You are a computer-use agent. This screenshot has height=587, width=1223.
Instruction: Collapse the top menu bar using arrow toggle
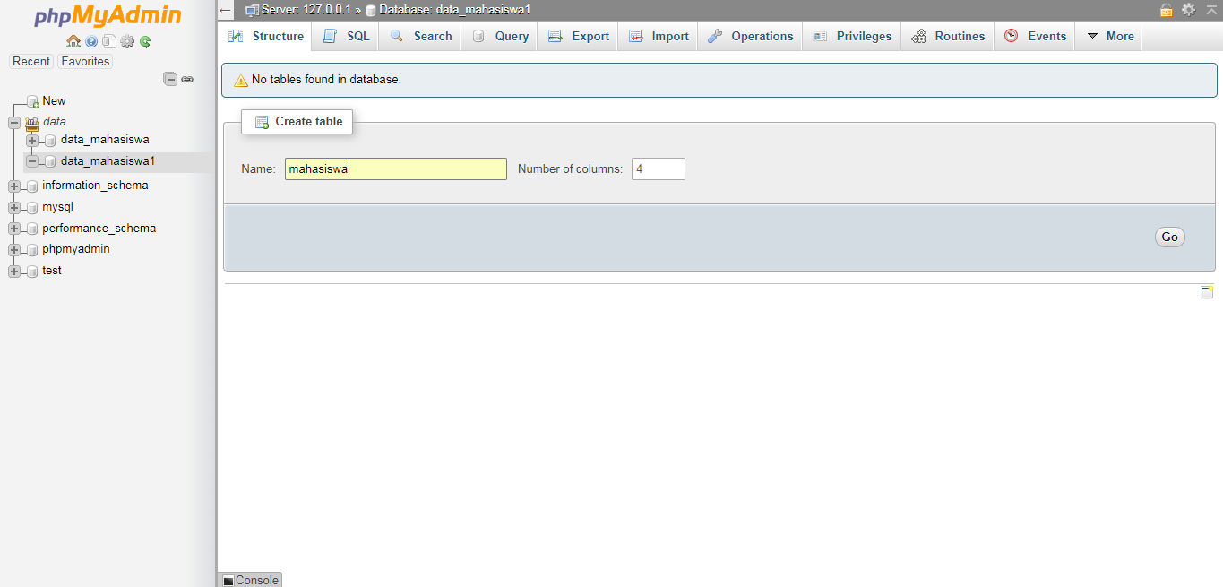(1211, 10)
